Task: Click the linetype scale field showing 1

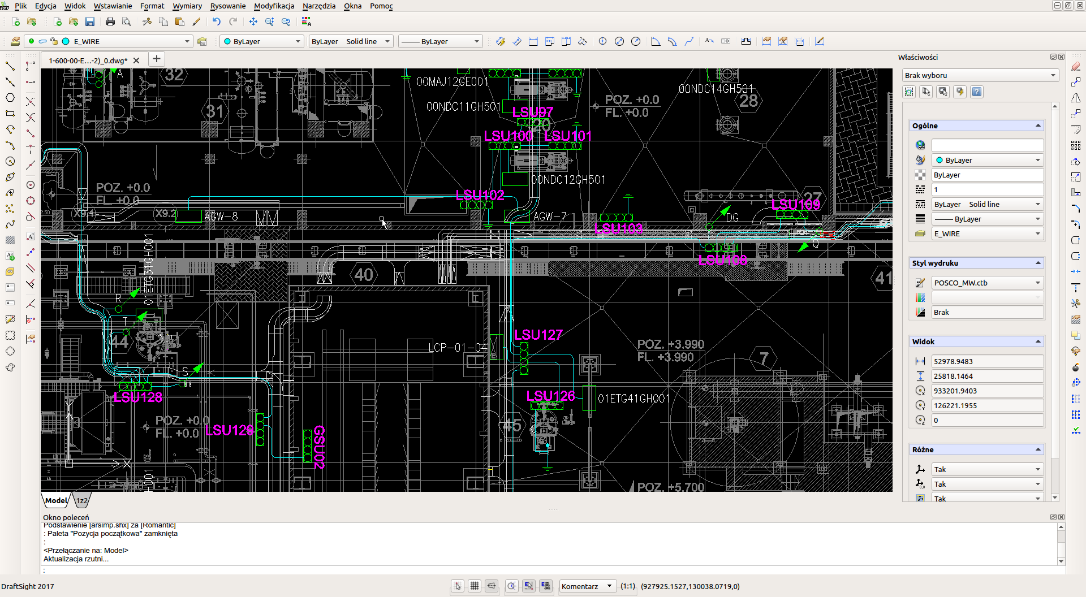Action: pos(987,189)
